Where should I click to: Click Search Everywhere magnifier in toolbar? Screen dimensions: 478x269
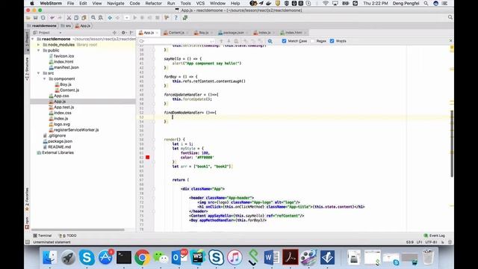(450, 17)
